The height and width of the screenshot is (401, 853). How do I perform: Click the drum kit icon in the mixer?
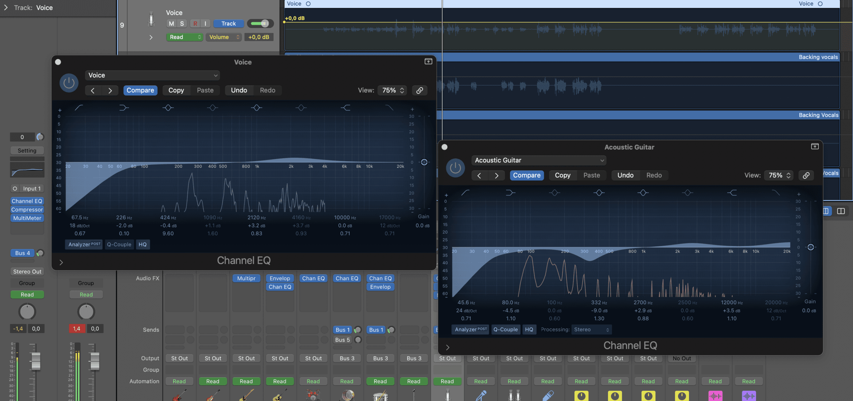[x=313, y=396]
